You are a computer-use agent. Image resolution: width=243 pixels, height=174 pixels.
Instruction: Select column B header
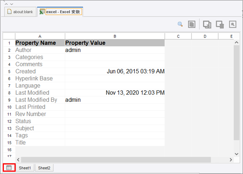coord(115,36)
